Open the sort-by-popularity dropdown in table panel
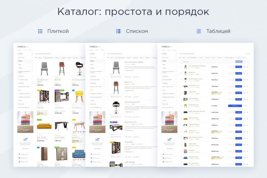 pyautogui.click(x=187, y=54)
